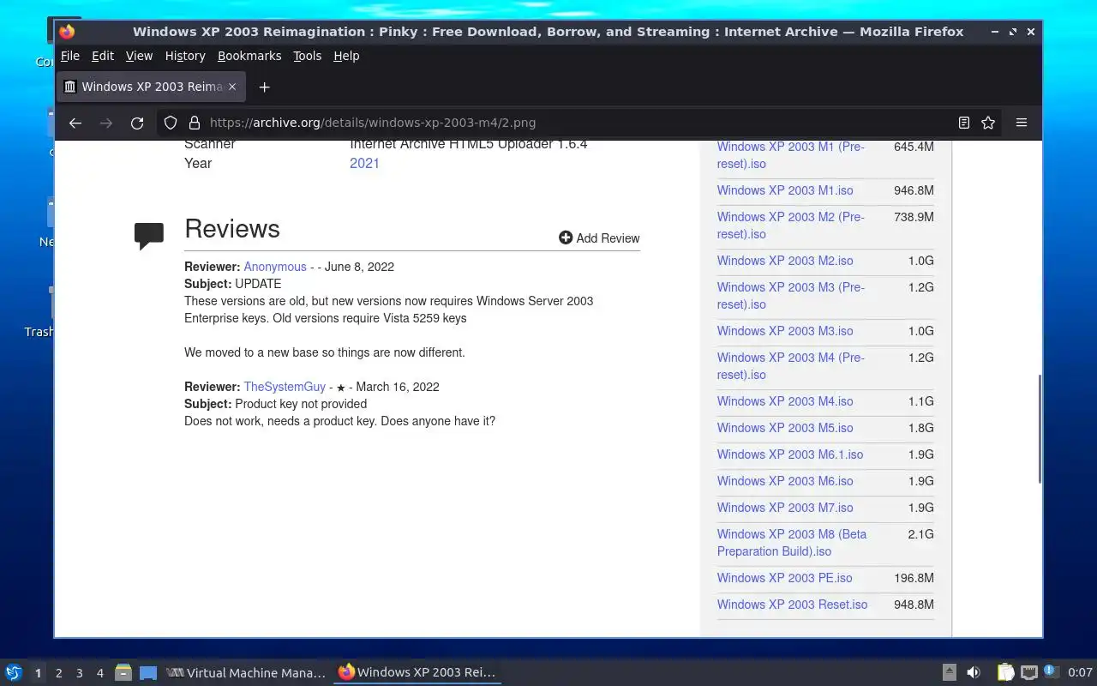Open a new tab with plus button
The height and width of the screenshot is (686, 1097).
point(264,87)
